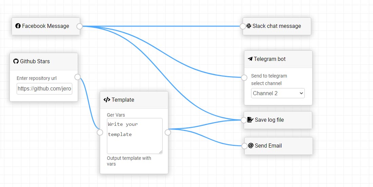Image resolution: width=373 pixels, height=187 pixels.
Task: Click the 'Ger Vars' label in Template node
Action: (x=116, y=115)
